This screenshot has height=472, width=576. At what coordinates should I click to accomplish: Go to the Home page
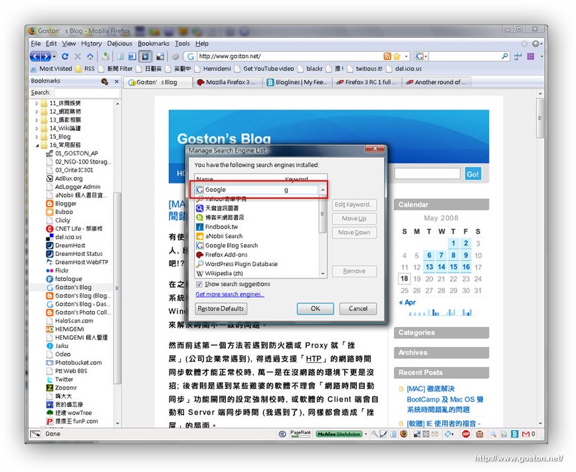(x=90, y=57)
